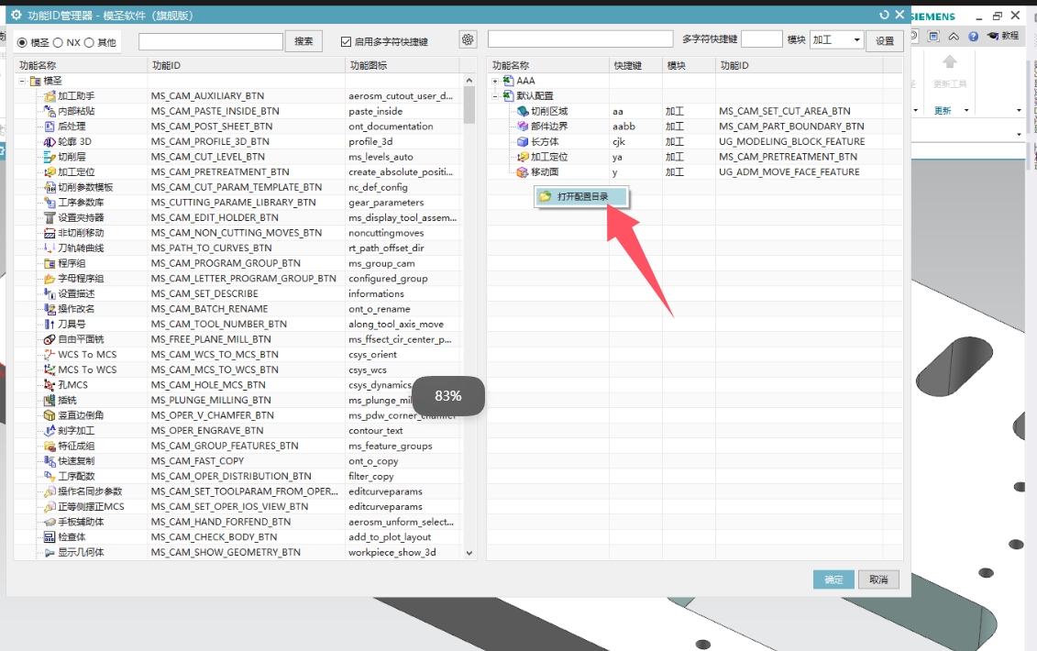Click the 检查体 icon
The height and width of the screenshot is (651, 1037).
50,537
